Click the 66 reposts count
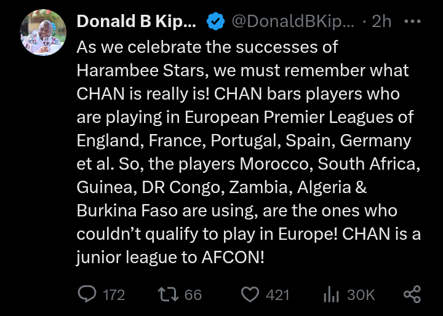The height and width of the screenshot is (316, 443). [x=193, y=295]
